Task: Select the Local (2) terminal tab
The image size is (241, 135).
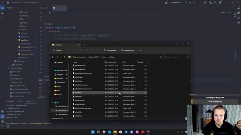Action: click(x=29, y=101)
